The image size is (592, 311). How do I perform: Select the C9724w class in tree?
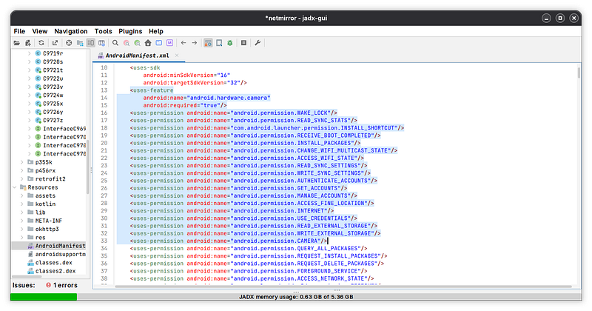53,96
